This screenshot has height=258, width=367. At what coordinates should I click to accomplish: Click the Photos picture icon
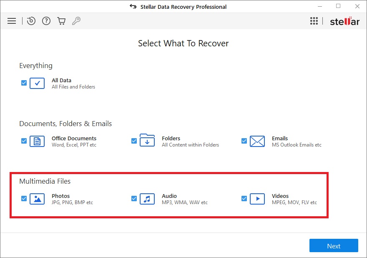point(37,199)
